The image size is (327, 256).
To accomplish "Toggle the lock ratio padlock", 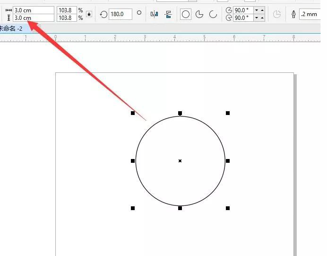I will pyautogui.click(x=89, y=14).
